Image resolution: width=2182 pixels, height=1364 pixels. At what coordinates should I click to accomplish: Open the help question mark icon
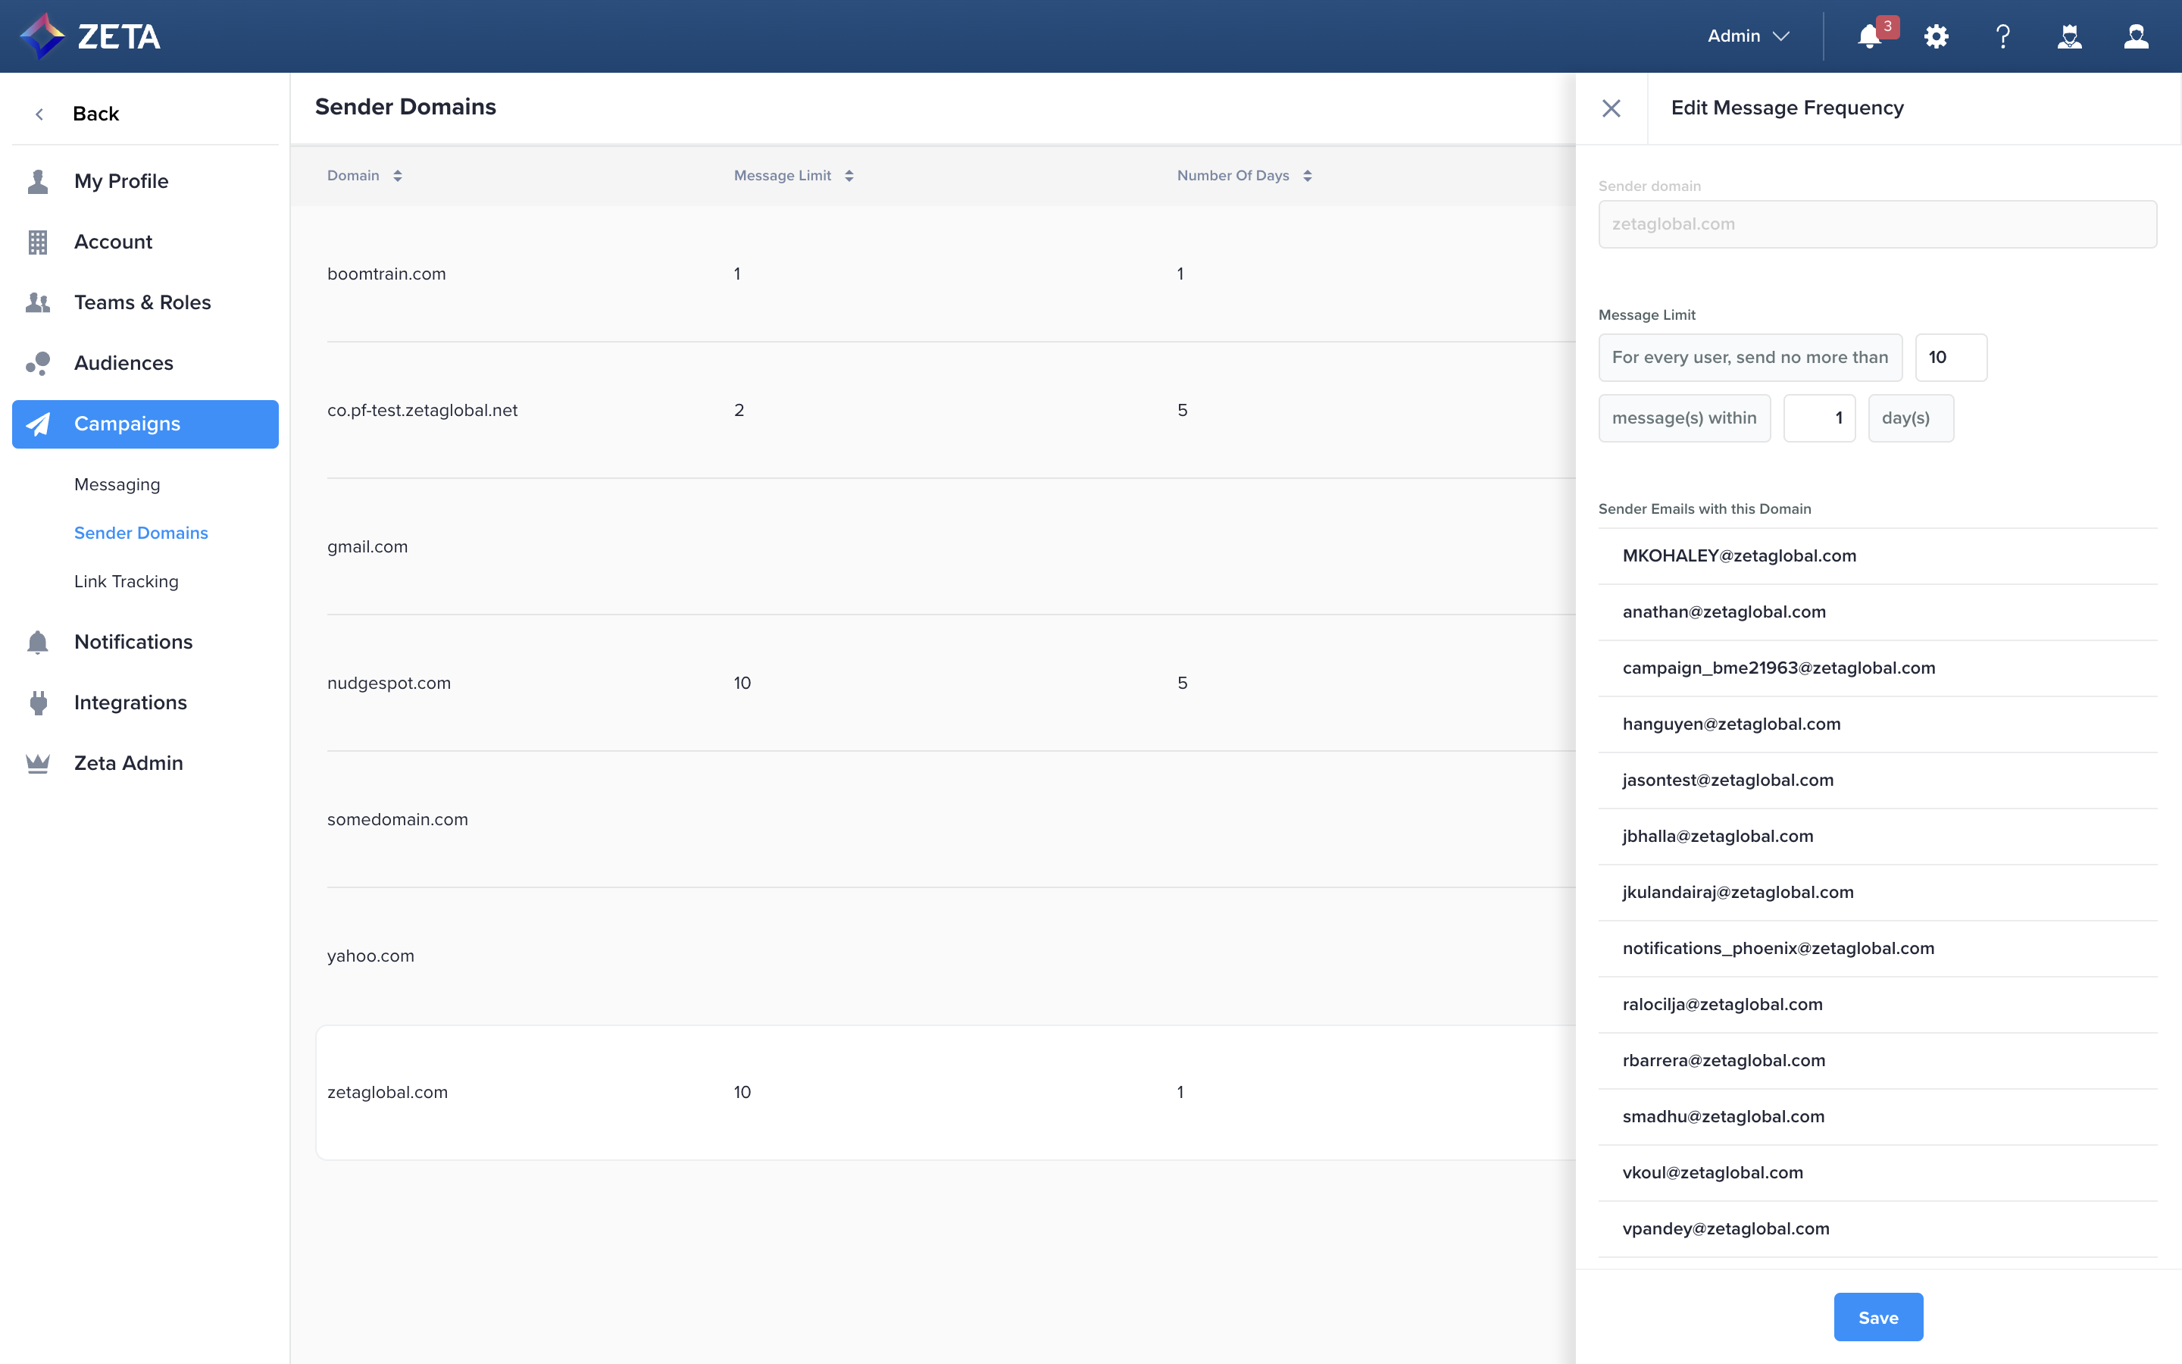[x=2002, y=36]
